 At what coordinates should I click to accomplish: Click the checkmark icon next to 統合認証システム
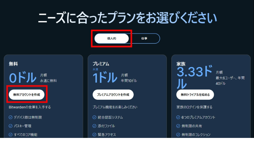[95, 118]
